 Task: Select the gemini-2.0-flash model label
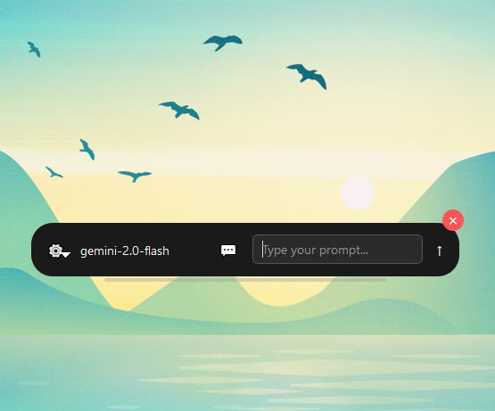(x=125, y=251)
